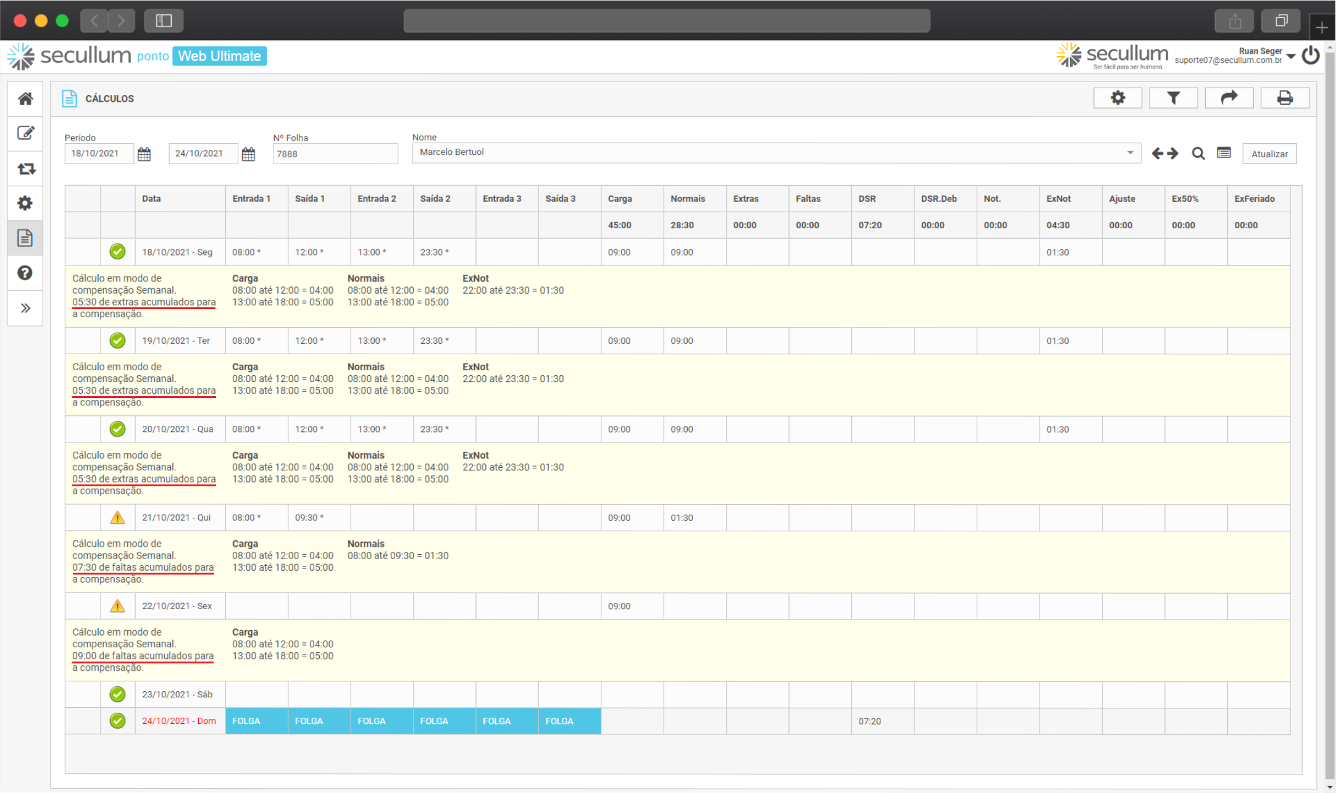
Task: Go to the next employee arrow
Action: pos(1173,154)
